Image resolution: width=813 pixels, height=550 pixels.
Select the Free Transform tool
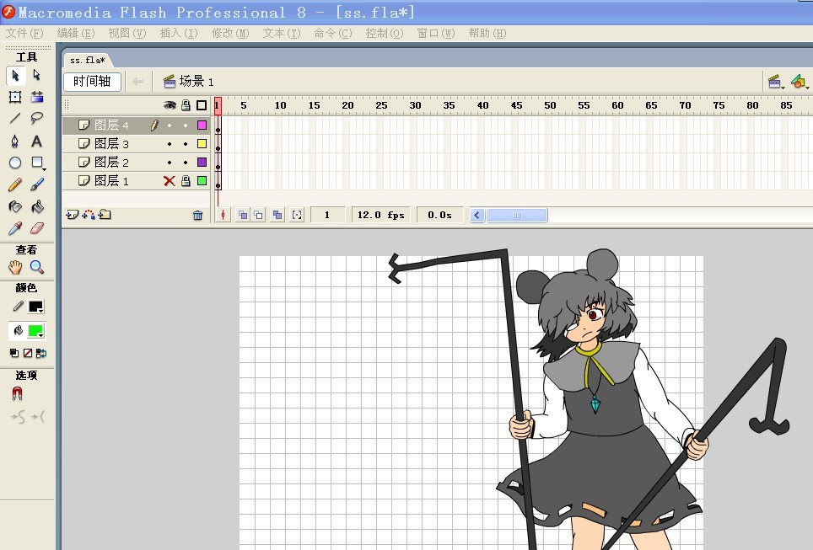[15, 97]
